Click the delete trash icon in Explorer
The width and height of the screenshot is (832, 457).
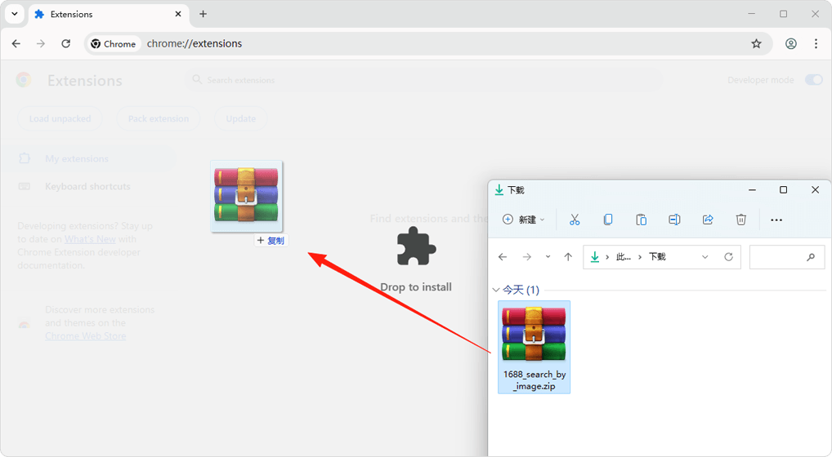741,220
